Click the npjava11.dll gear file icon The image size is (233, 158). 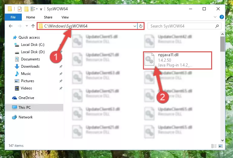pyautogui.click(x=149, y=59)
